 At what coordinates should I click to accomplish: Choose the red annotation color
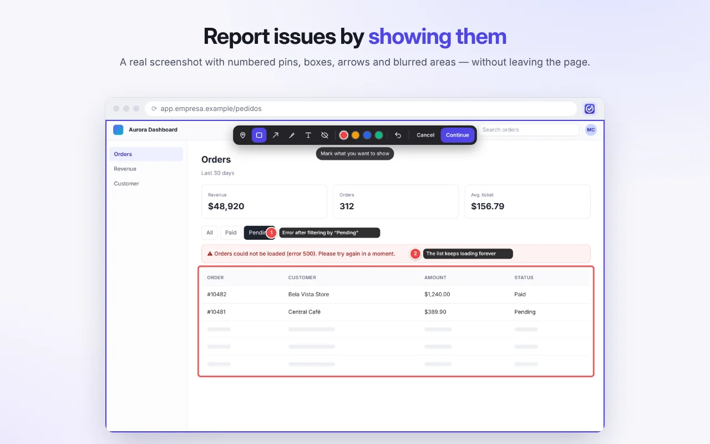(x=344, y=135)
